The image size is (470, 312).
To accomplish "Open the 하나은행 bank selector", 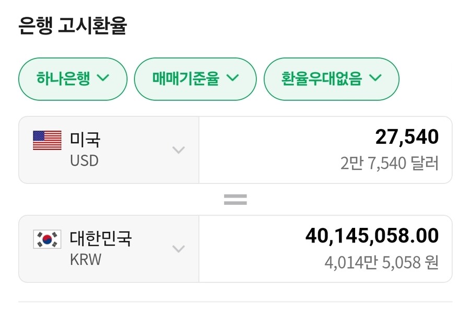I will point(72,78).
